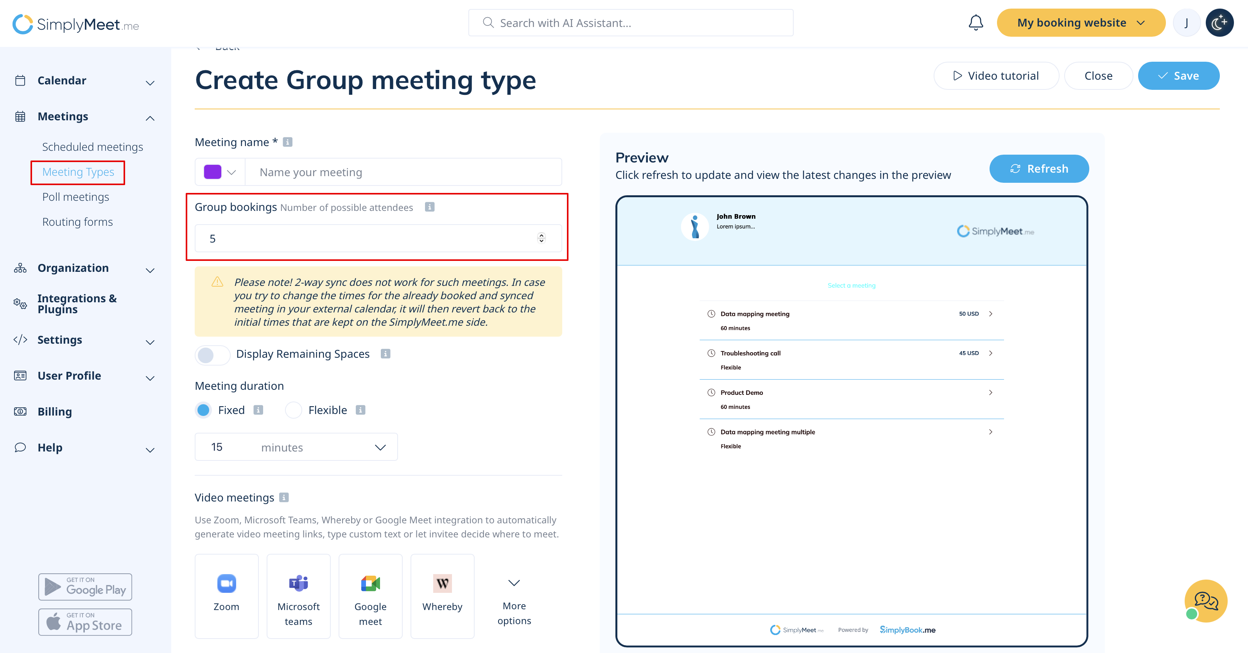This screenshot has width=1248, height=653.
Task: Pick Whereby video meeting option
Action: pos(442,596)
